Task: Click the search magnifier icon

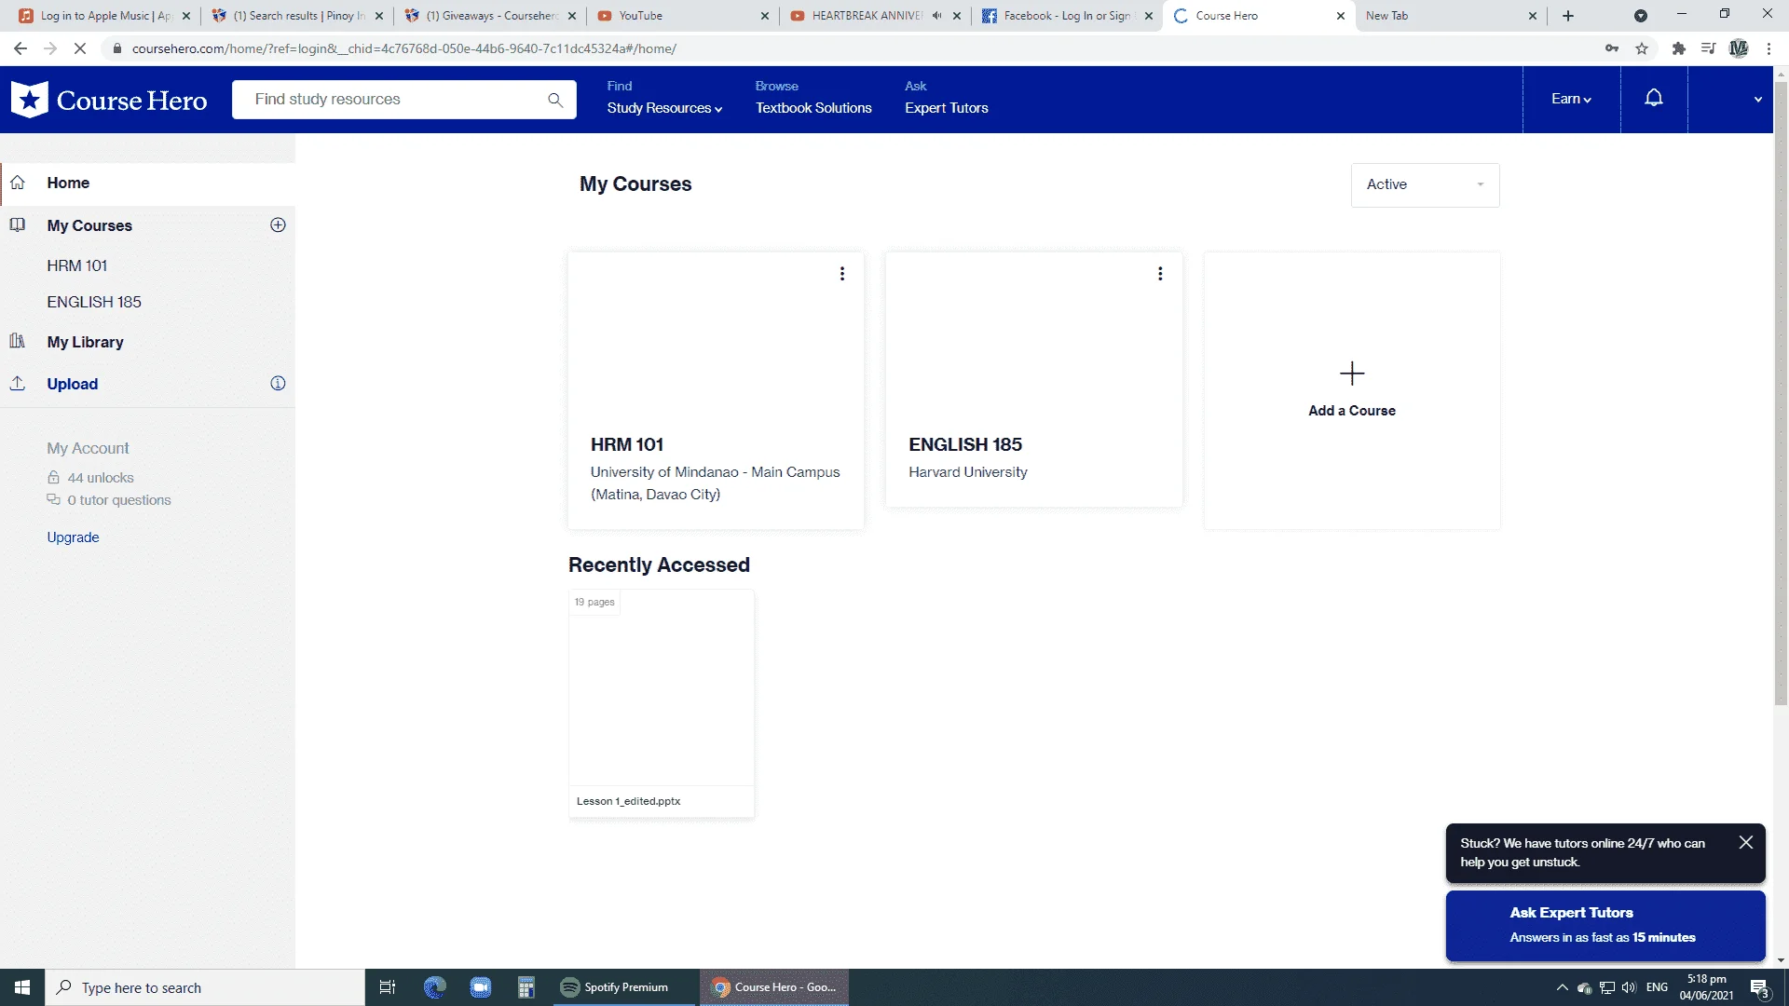Action: pyautogui.click(x=555, y=100)
